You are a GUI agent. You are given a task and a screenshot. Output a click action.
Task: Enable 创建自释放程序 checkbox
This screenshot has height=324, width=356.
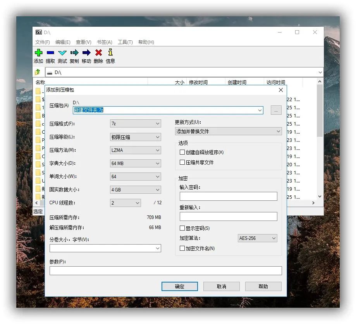tap(182, 152)
